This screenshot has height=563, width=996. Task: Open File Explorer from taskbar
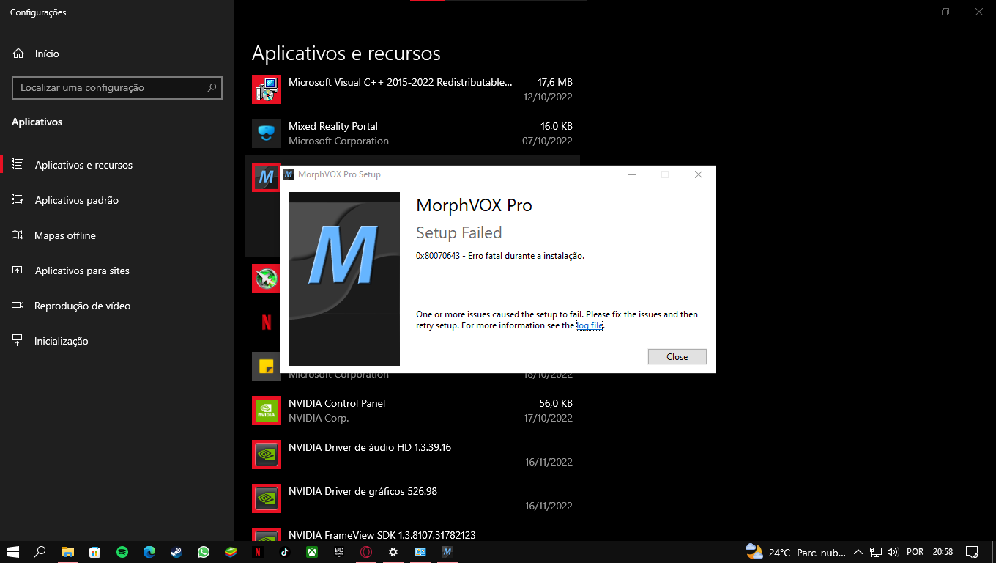[67, 552]
